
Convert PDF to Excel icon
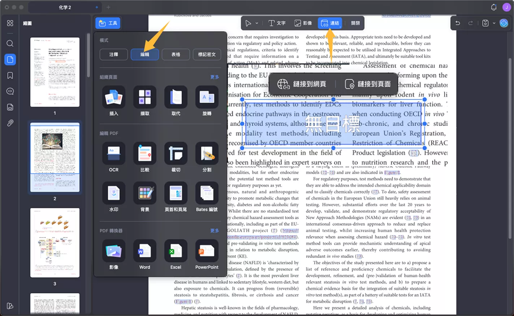176,251
